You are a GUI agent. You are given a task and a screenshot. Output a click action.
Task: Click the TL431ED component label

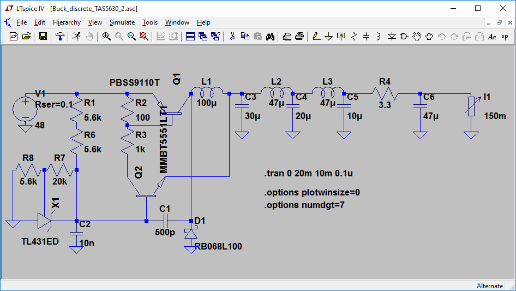[x=40, y=241]
